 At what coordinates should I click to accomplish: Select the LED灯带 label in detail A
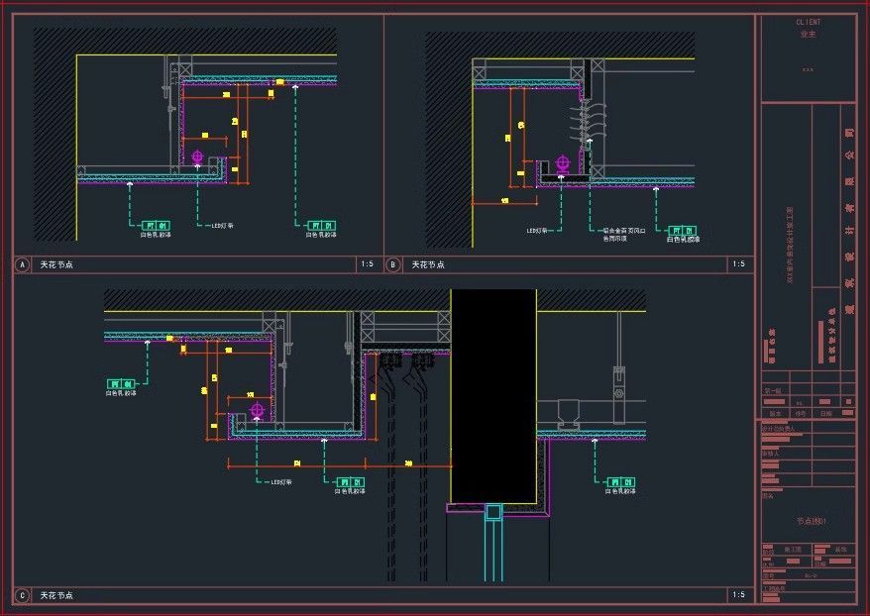tap(220, 226)
